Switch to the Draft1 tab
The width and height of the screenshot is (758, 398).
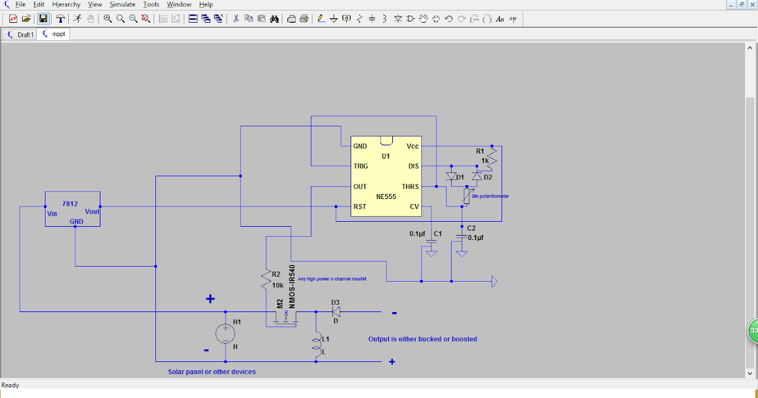pos(20,34)
